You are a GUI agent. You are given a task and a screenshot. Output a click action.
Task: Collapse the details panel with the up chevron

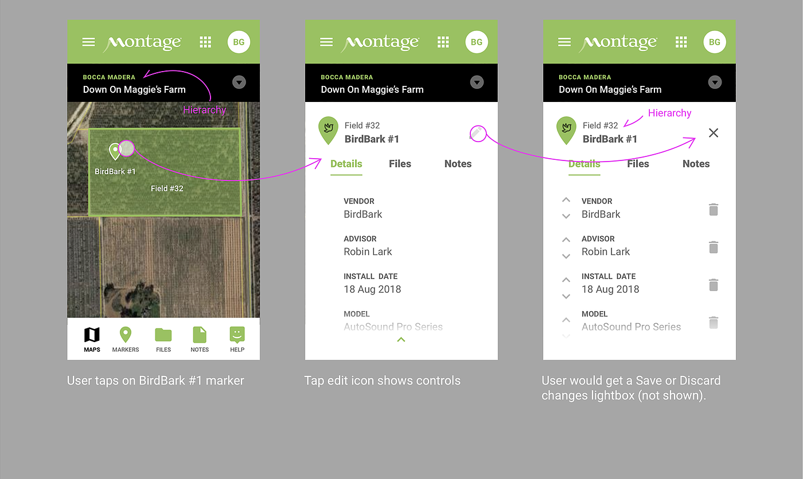[401, 339]
